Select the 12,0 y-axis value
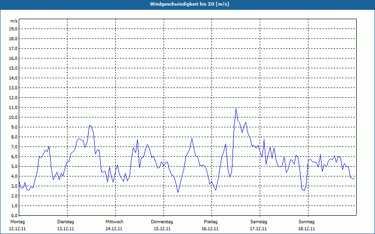This screenshot has width=375, height=234. point(14,98)
